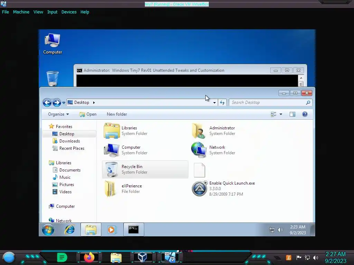Select the Recycle Bin item in file list
Screen dimensions: 354x265
pyautogui.click(x=145, y=169)
